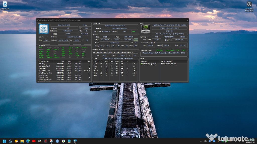Select the 666.7 memory timing row
257x144 pixels.
[x=115, y=75]
